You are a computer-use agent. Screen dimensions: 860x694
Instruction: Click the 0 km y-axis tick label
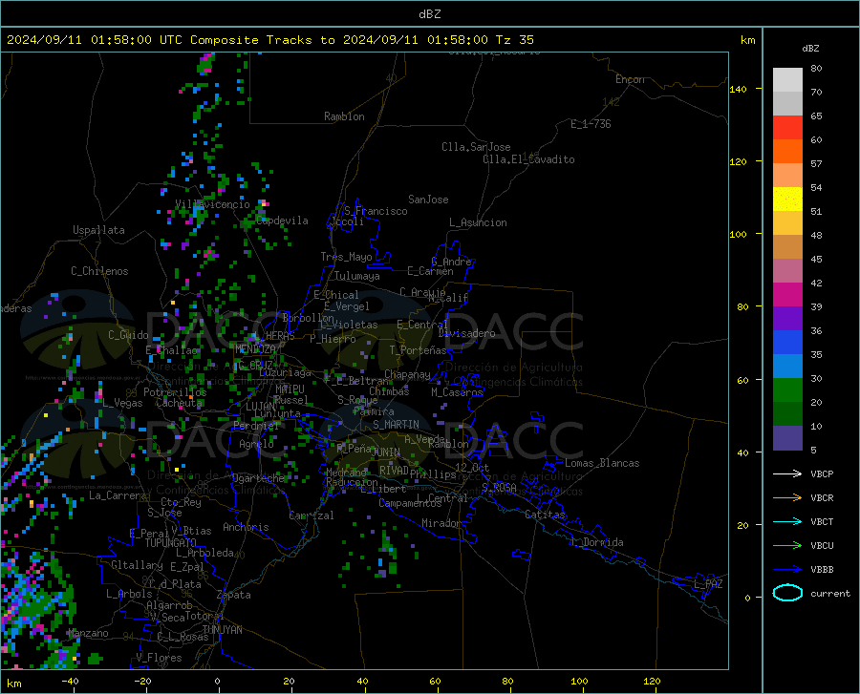(x=747, y=598)
